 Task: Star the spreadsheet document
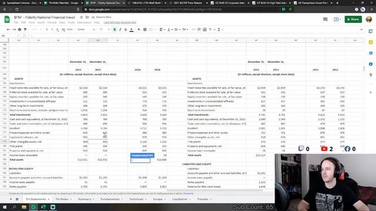pos(81,17)
